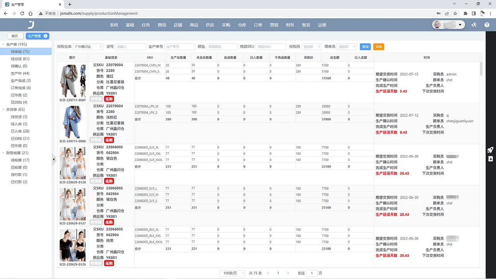Click the running-person logout icon top right
496x279 pixels.
coord(474,24)
